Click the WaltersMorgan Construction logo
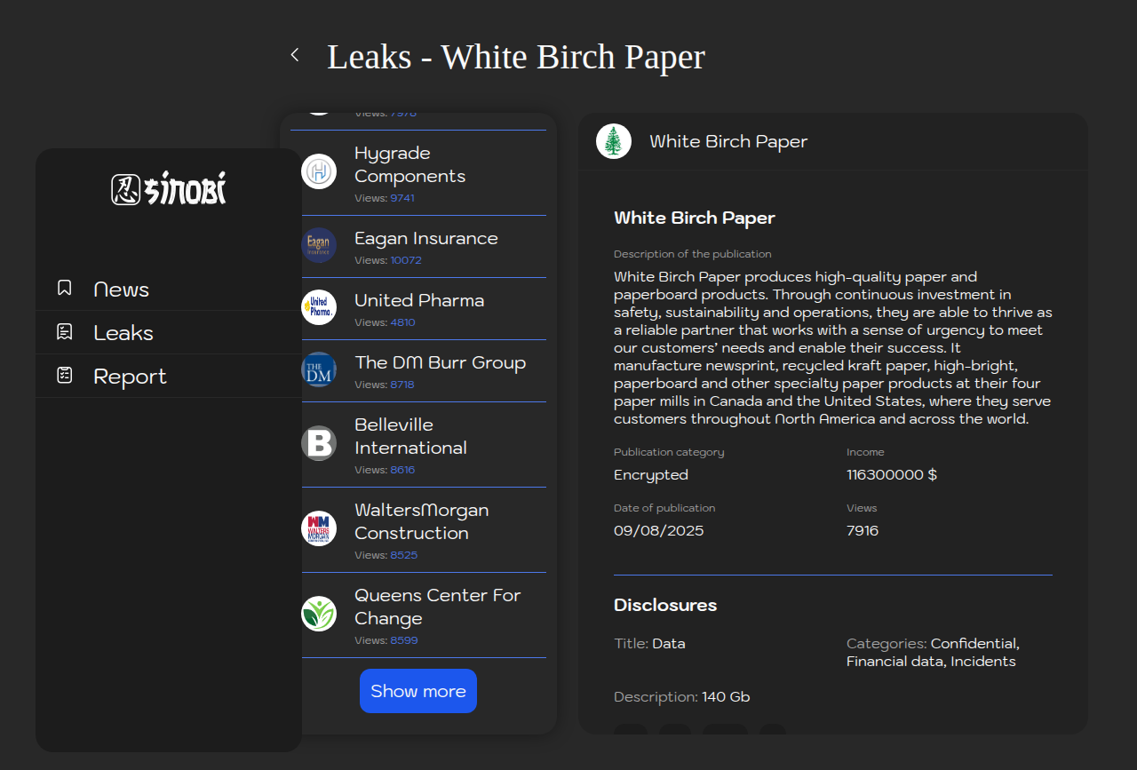1137x770 pixels. point(319,528)
